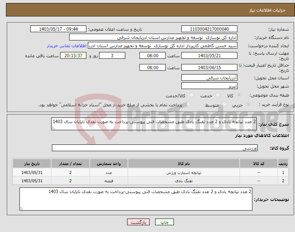This screenshot has width=295, height=232.
Task: Click the تاریخ نیاز column header
Action: tap(32, 164)
